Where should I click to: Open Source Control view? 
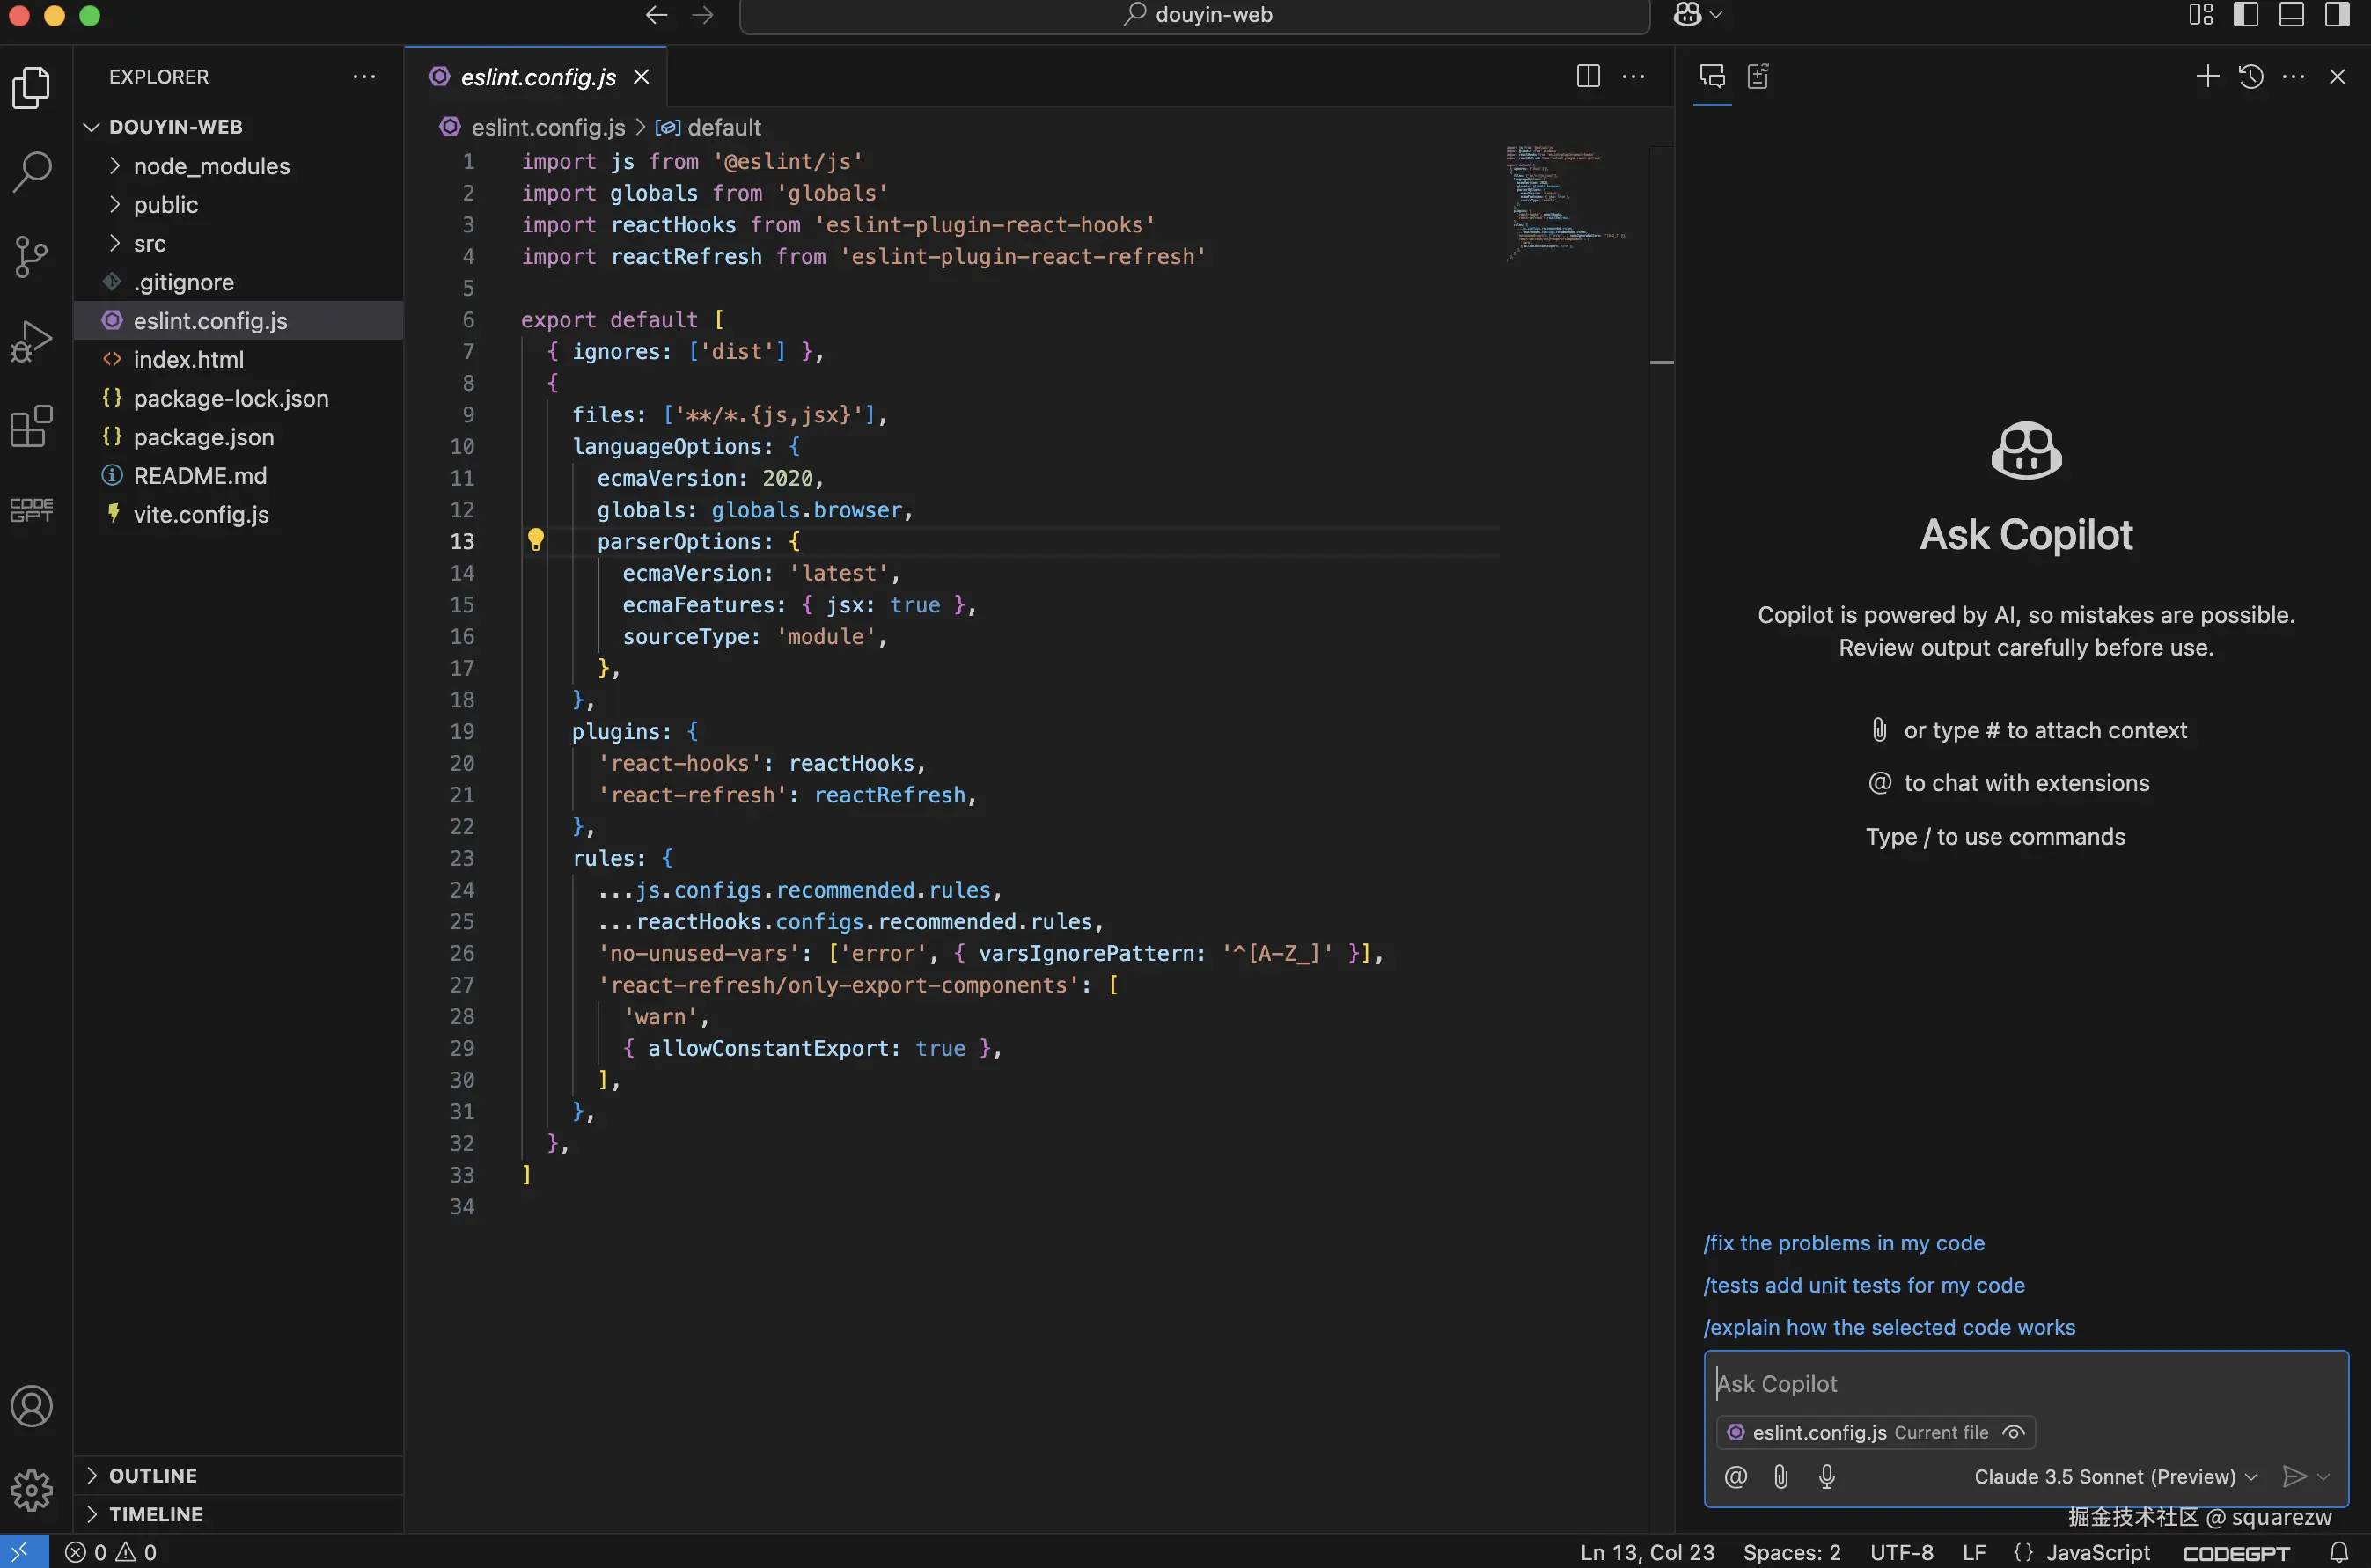pyautogui.click(x=32, y=257)
